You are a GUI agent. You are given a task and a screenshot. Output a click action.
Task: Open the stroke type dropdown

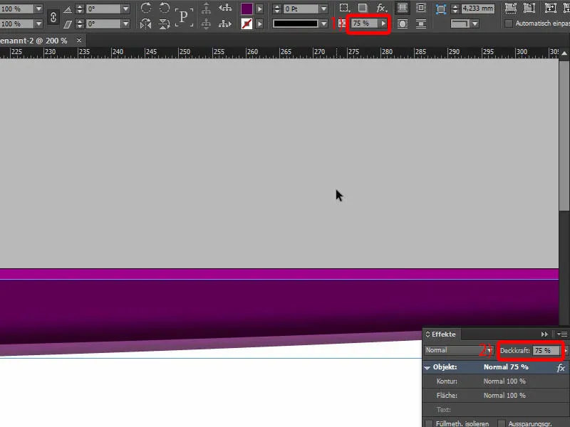coord(323,24)
